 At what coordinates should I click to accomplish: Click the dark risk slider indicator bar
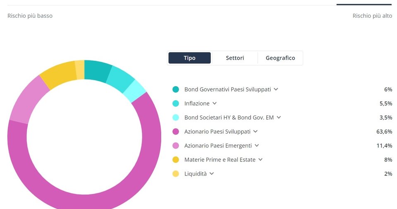364,4
